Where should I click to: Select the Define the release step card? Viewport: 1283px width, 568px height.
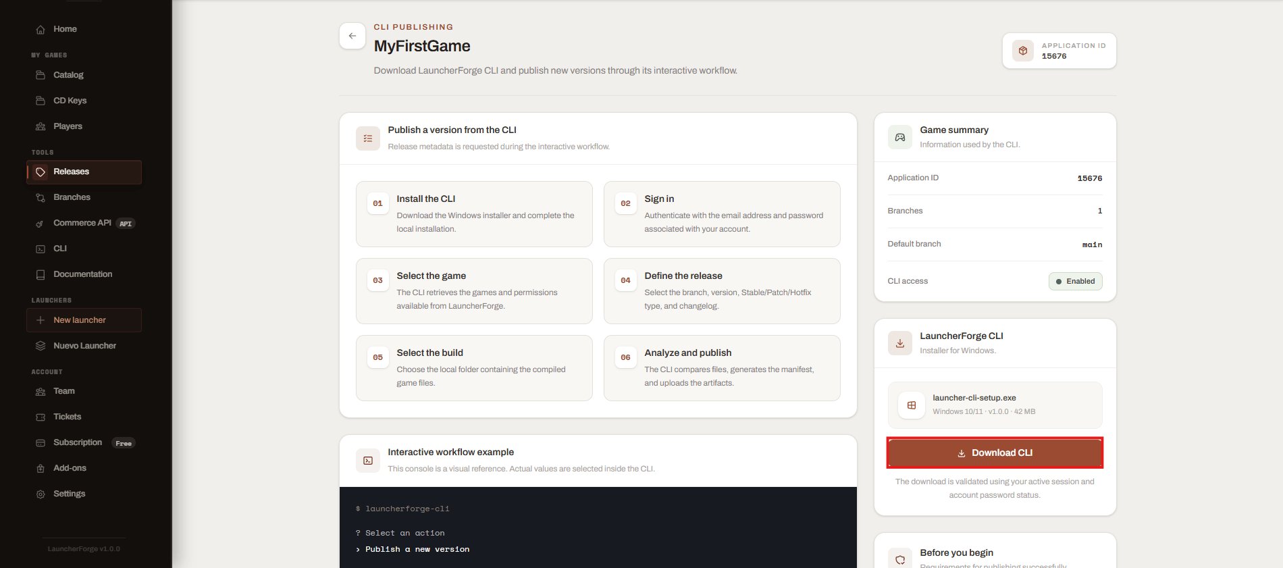coord(722,291)
